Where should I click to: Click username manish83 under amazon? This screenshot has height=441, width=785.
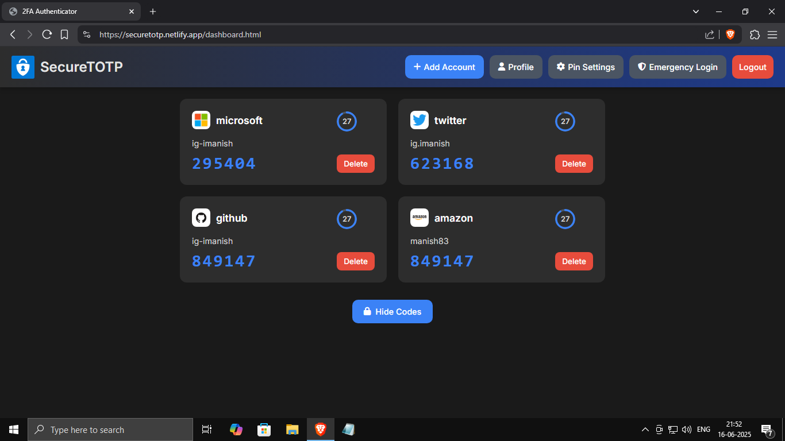point(429,241)
